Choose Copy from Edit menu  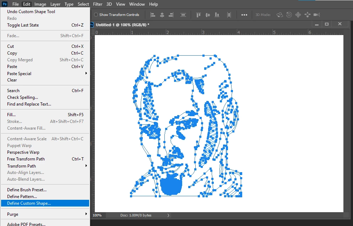(45, 53)
